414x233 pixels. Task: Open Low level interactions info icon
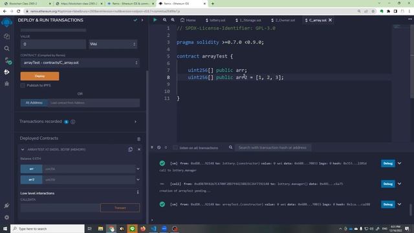pos(138,192)
